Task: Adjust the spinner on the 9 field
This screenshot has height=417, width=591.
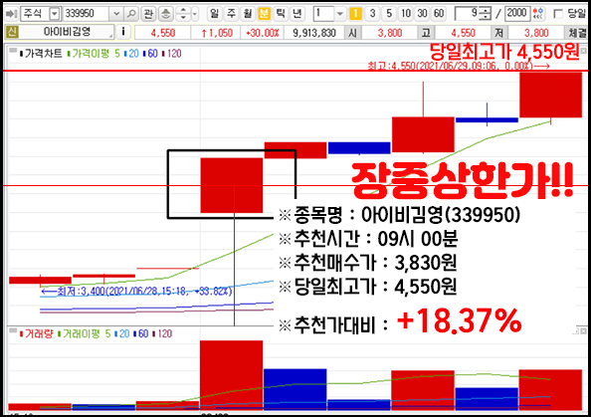Action: point(487,14)
